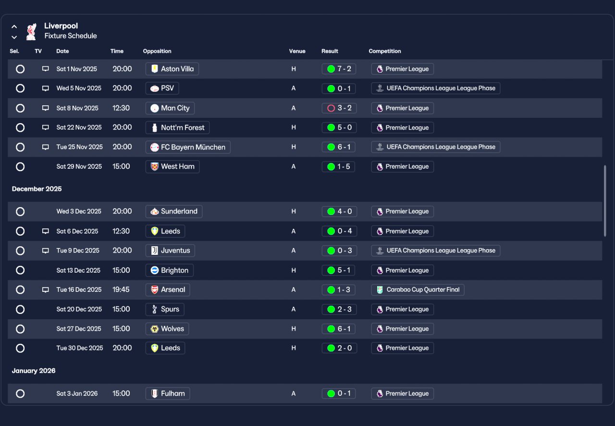This screenshot has height=426, width=615.
Task: Select the Fulham fixture radio
Action: (20, 394)
